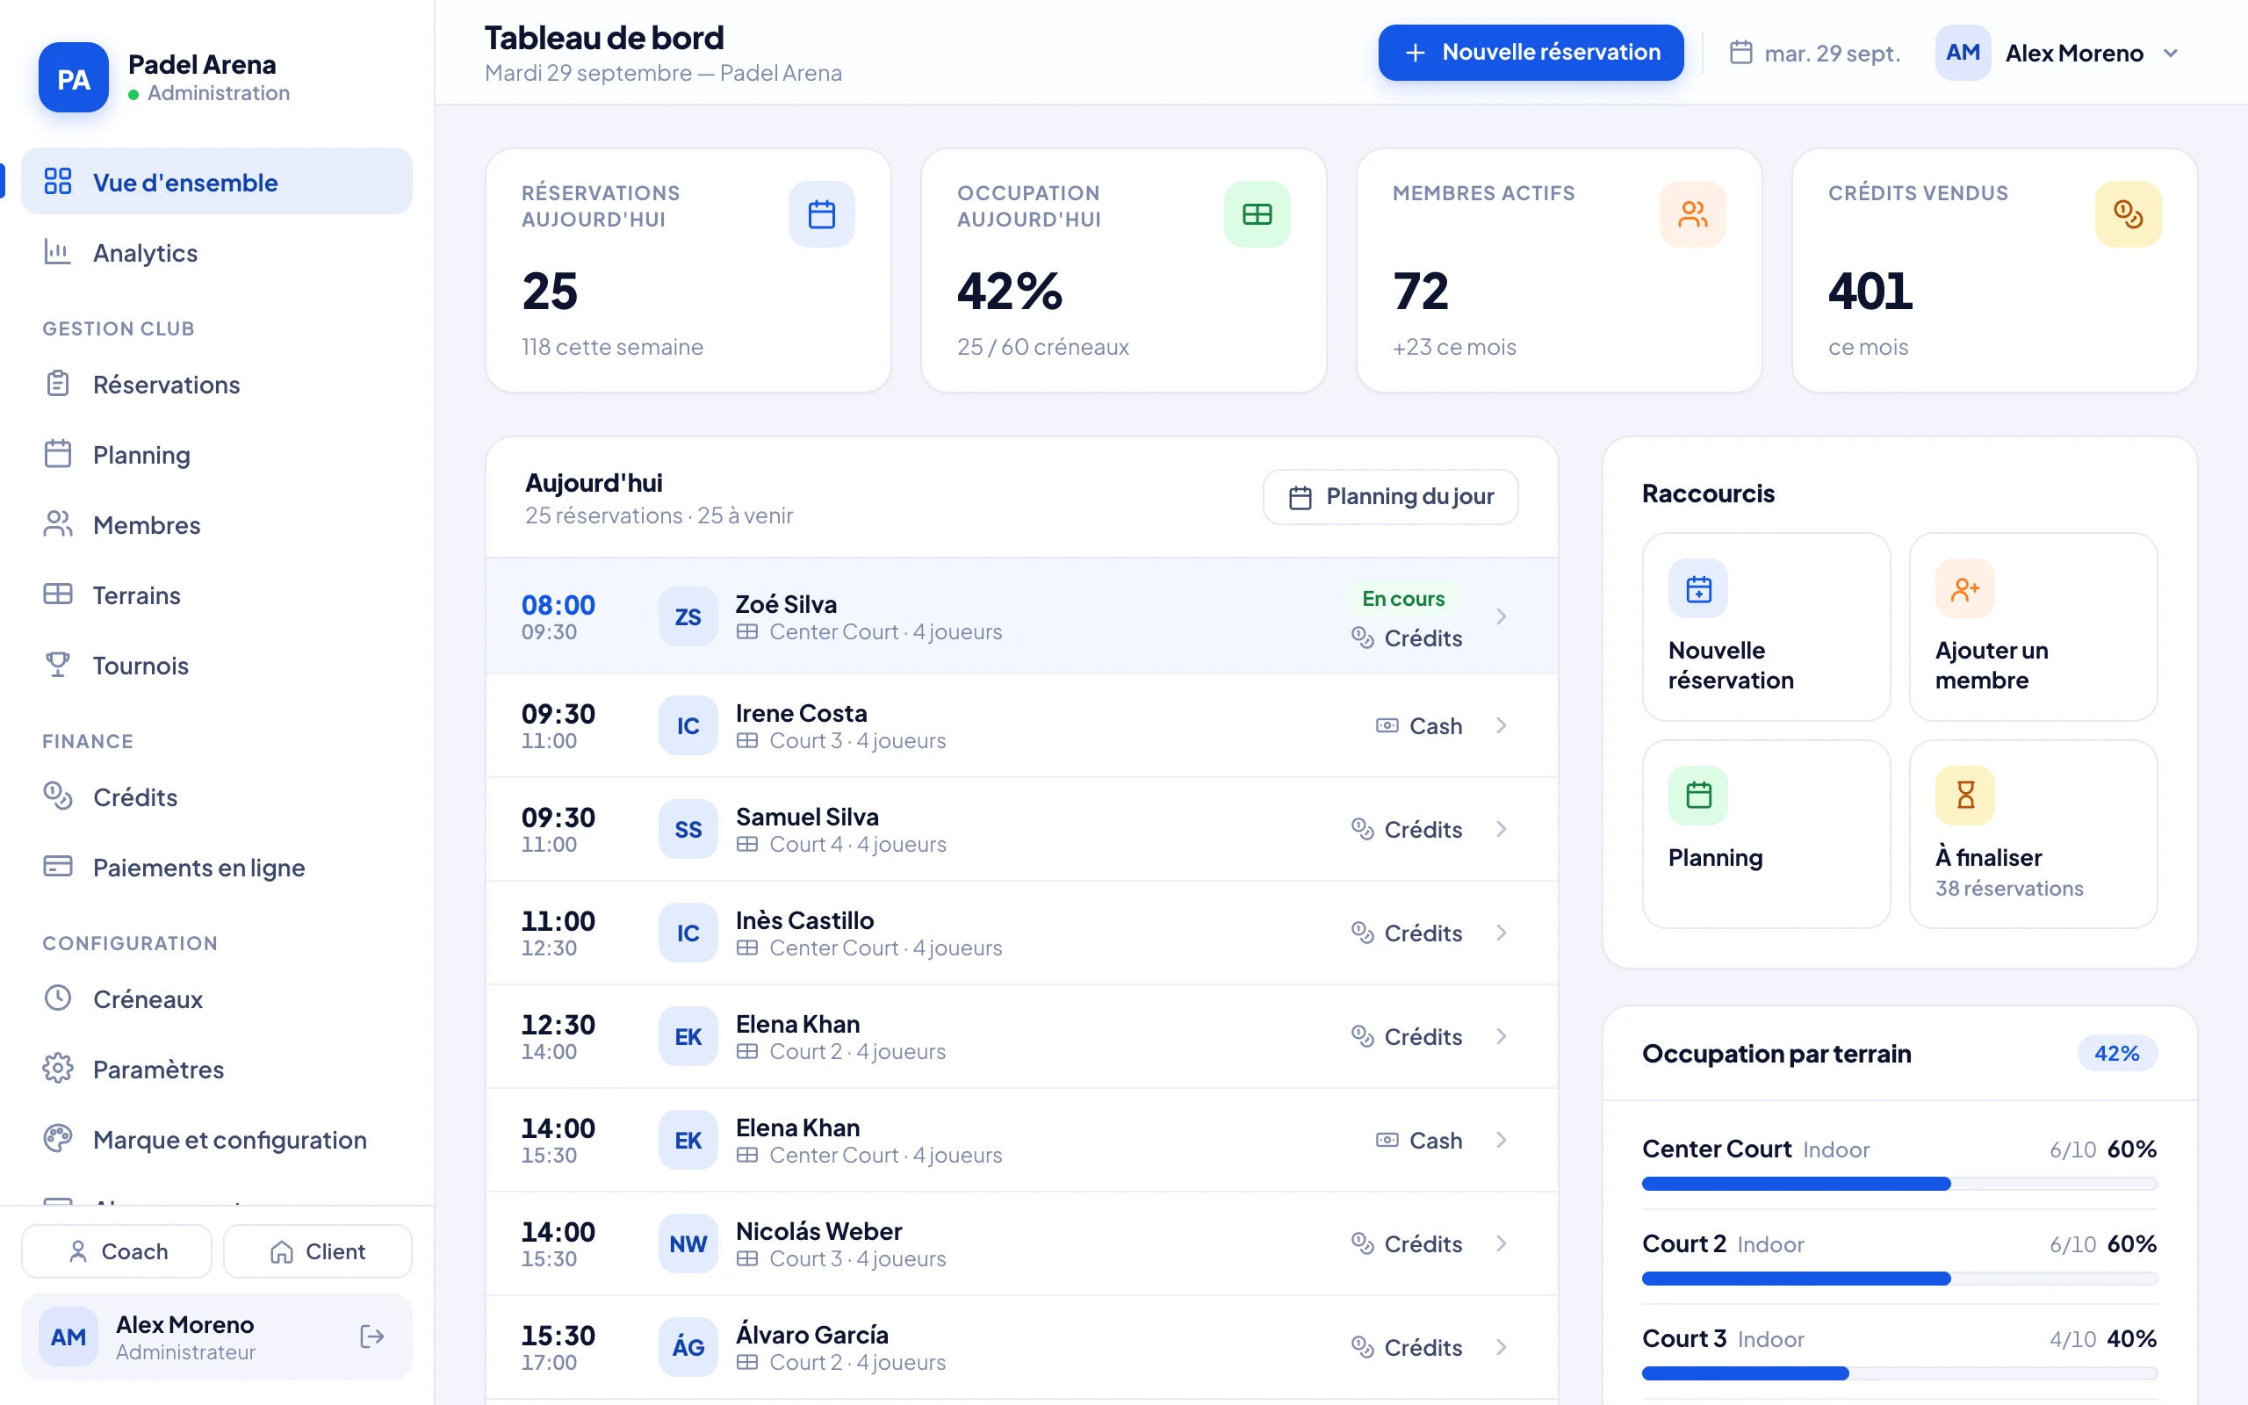This screenshot has height=1405, width=2248.
Task: Click the calendar icon in Réservations aujourd'hui card
Action: point(821,214)
